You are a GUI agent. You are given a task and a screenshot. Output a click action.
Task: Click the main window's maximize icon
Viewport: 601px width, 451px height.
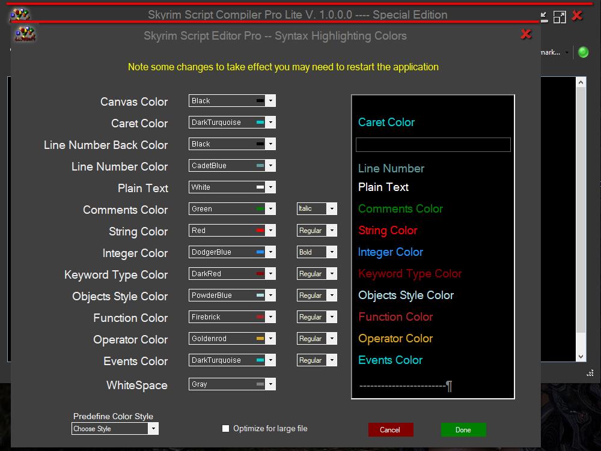tap(560, 16)
